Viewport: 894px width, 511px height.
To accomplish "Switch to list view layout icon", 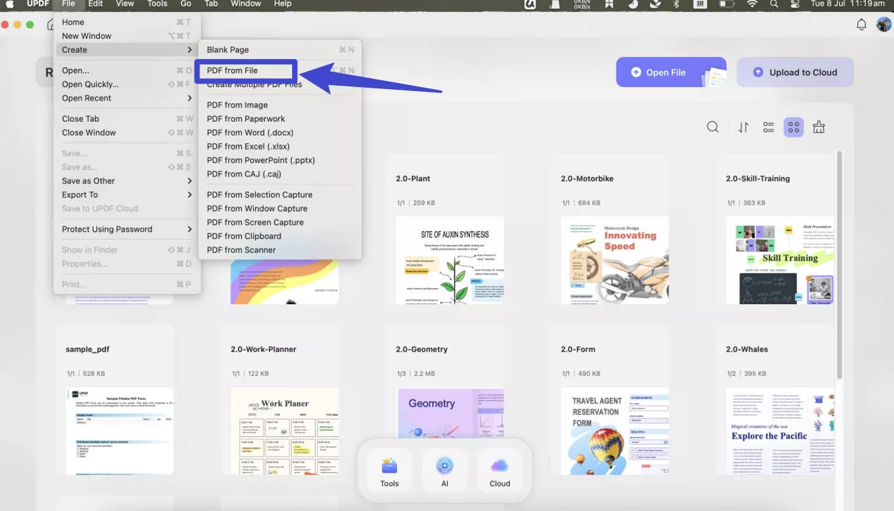I will click(769, 127).
